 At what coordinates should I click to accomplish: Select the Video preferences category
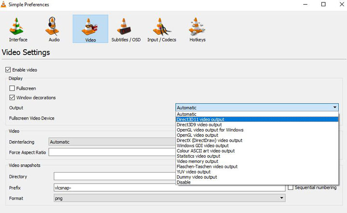[90, 29]
